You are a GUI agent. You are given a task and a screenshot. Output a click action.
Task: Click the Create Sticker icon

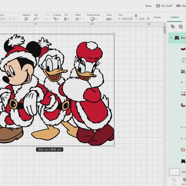(x=92, y=19)
